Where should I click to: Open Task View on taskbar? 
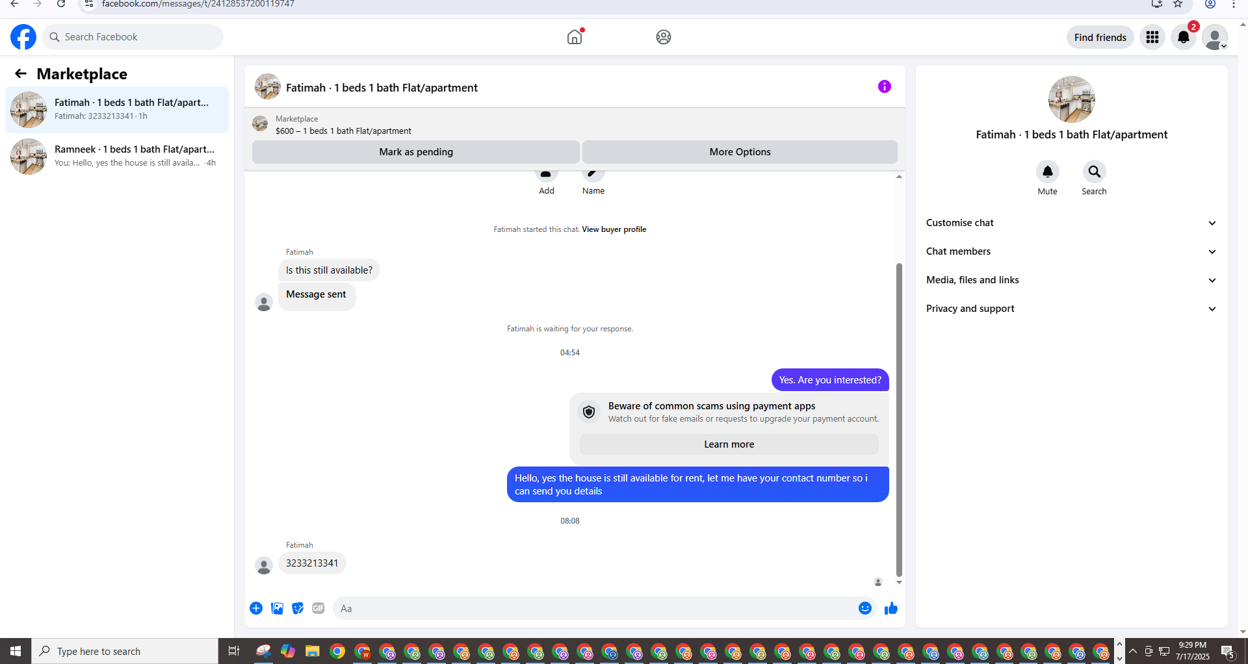(x=234, y=651)
